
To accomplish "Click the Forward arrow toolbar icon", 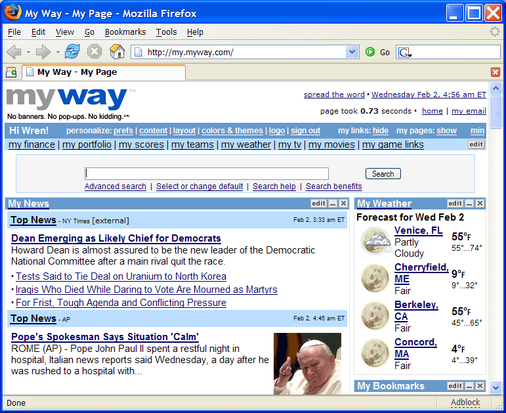I will tap(43, 52).
